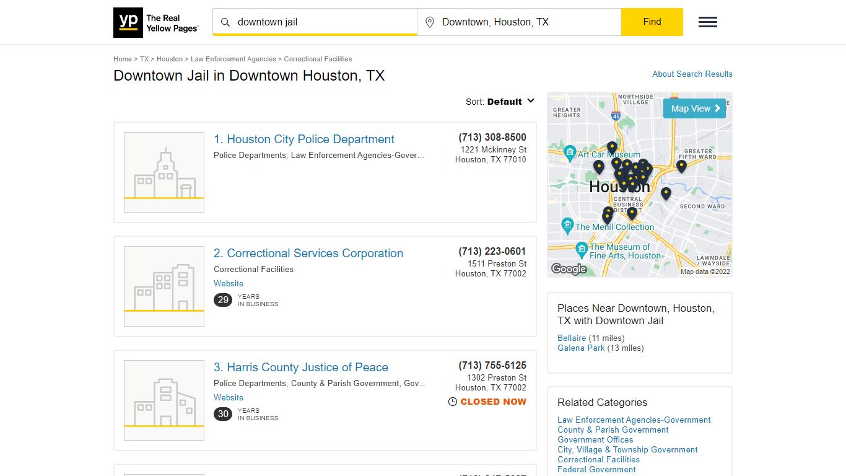Screen dimensions: 846x476
Task: Click the yellow Find button
Action: pyautogui.click(x=652, y=22)
